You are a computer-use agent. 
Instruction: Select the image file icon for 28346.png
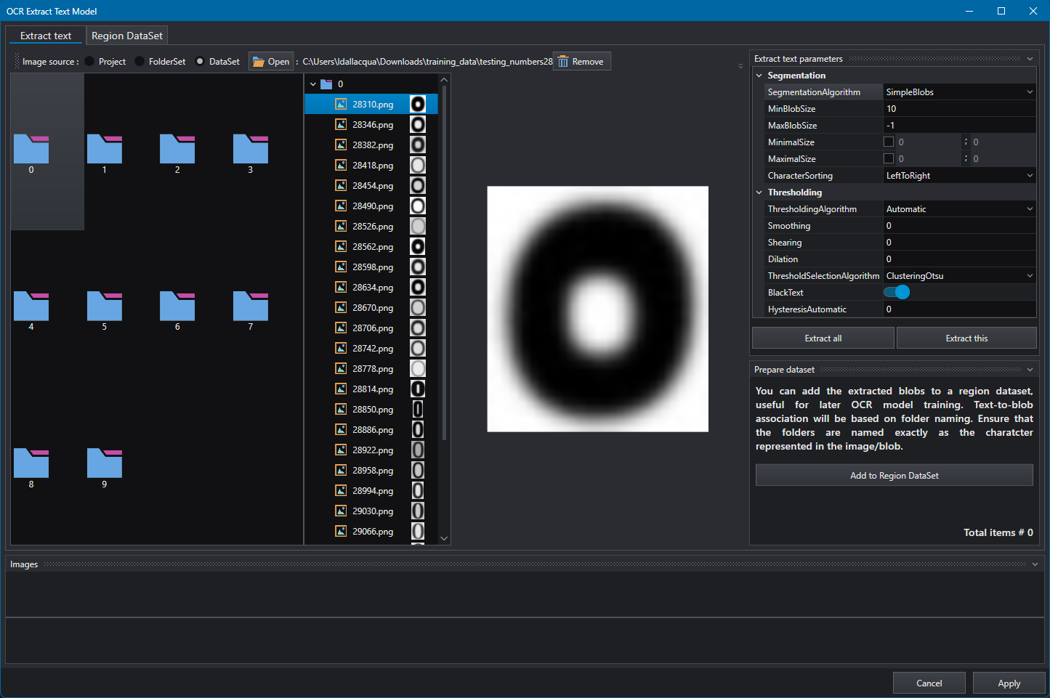(x=341, y=125)
